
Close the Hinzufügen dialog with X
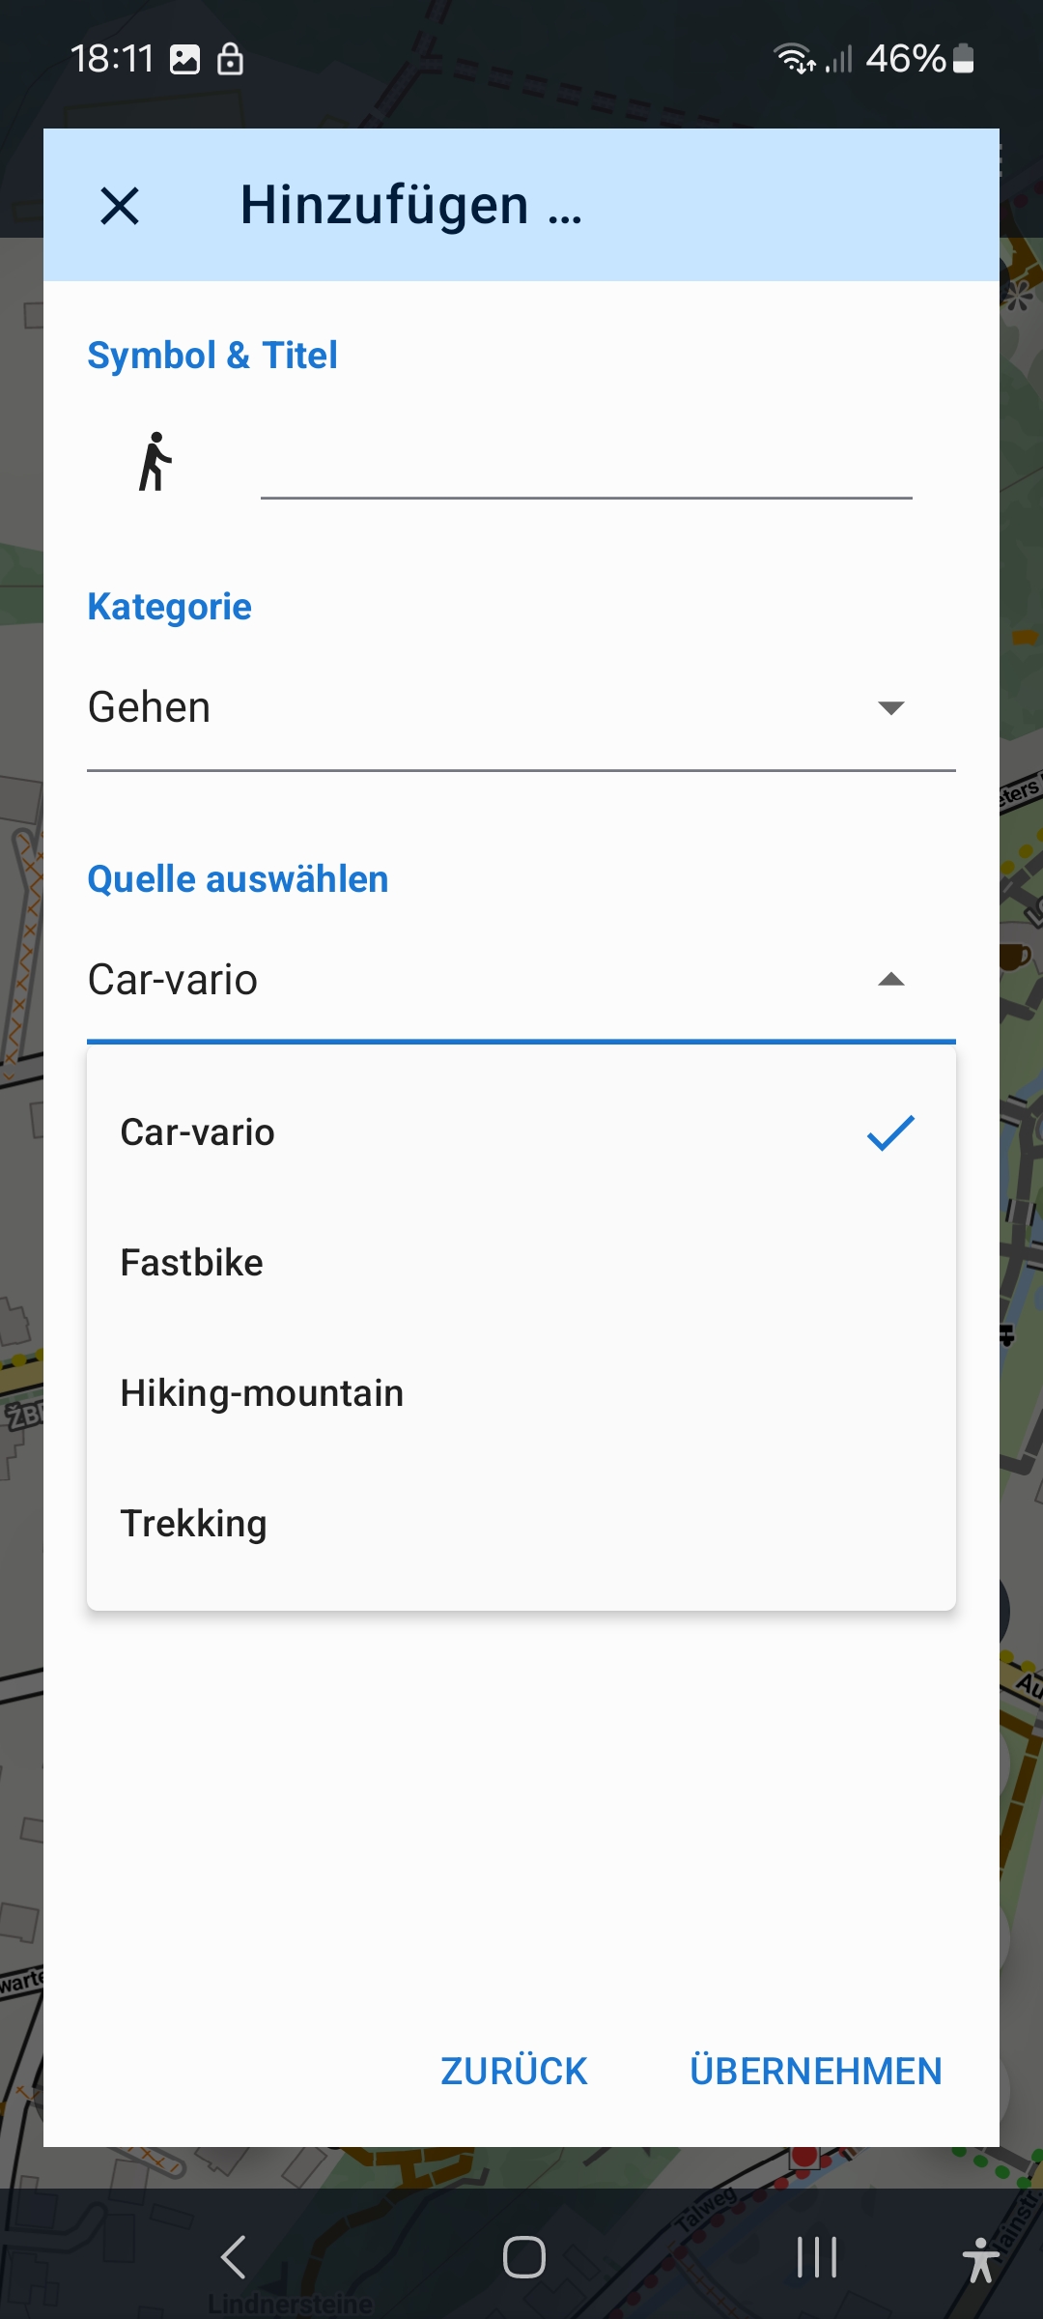tap(120, 206)
